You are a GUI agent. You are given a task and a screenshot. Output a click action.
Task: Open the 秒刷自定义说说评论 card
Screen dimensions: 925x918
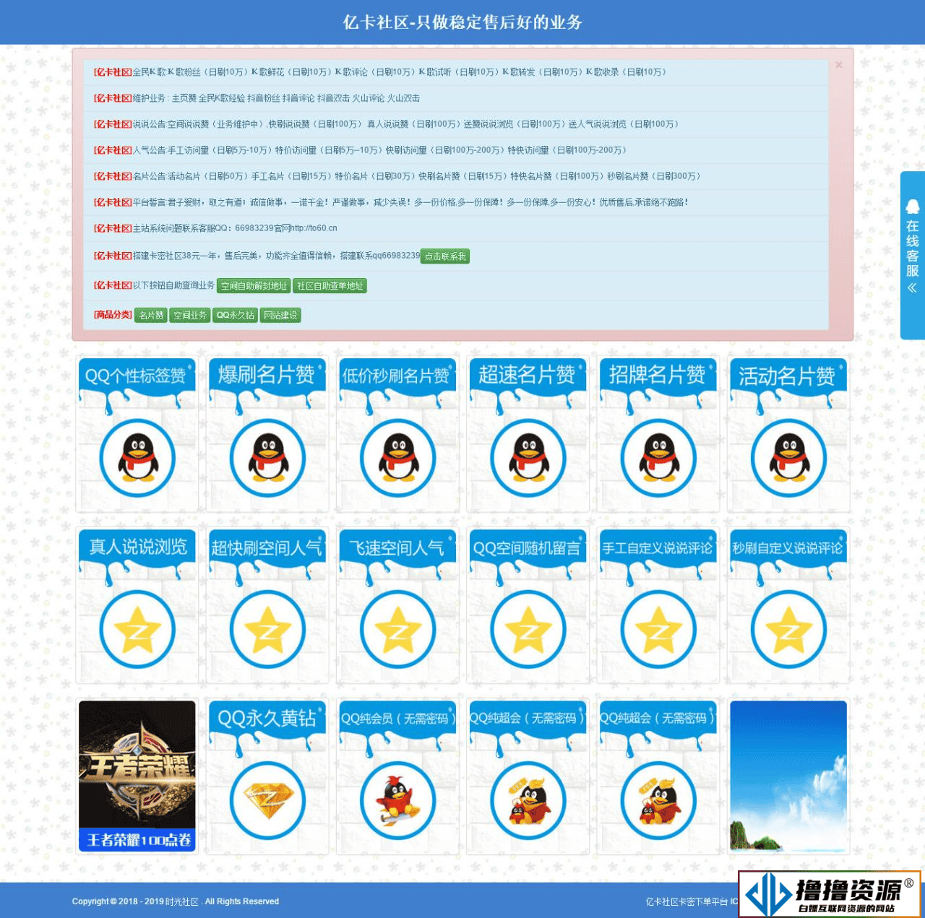tap(788, 605)
